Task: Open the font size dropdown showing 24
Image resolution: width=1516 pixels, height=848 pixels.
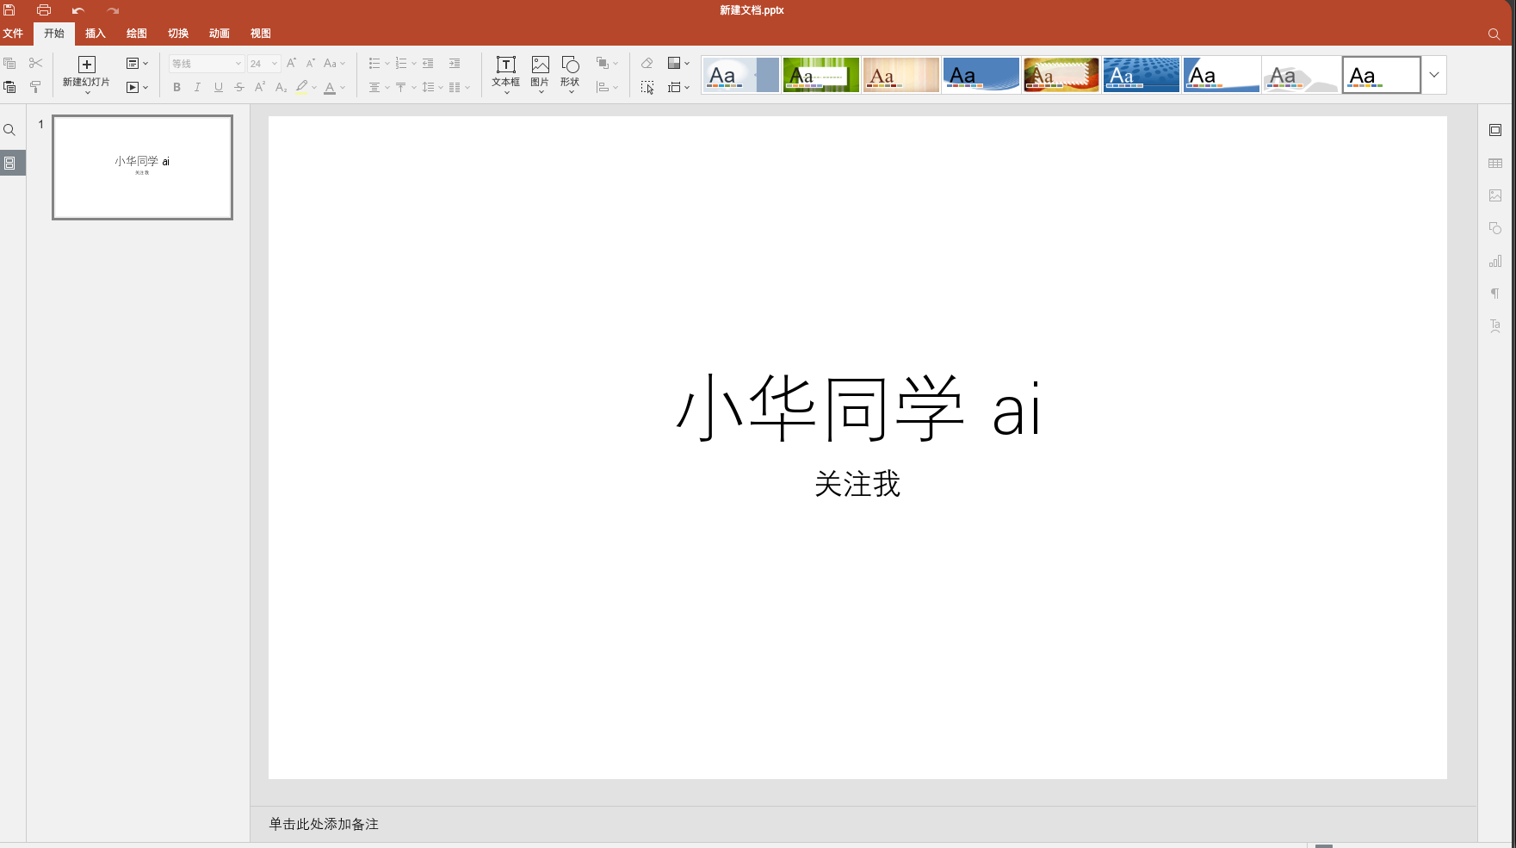Action: tap(263, 64)
